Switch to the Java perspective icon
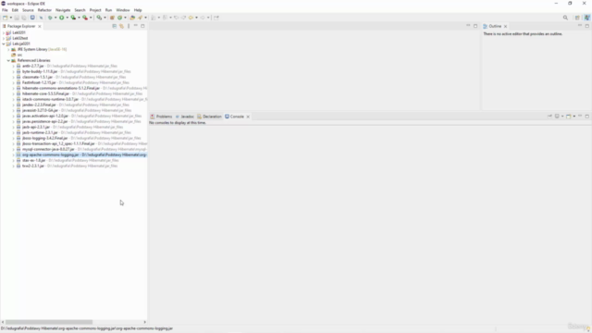Viewport: 592px width, 333px height. (x=586, y=18)
